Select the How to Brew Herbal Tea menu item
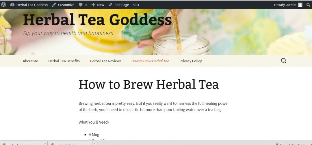The height and width of the screenshot is (145, 312). coord(150,61)
